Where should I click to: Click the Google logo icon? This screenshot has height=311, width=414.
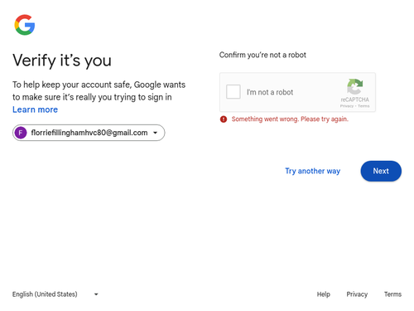[x=25, y=25]
